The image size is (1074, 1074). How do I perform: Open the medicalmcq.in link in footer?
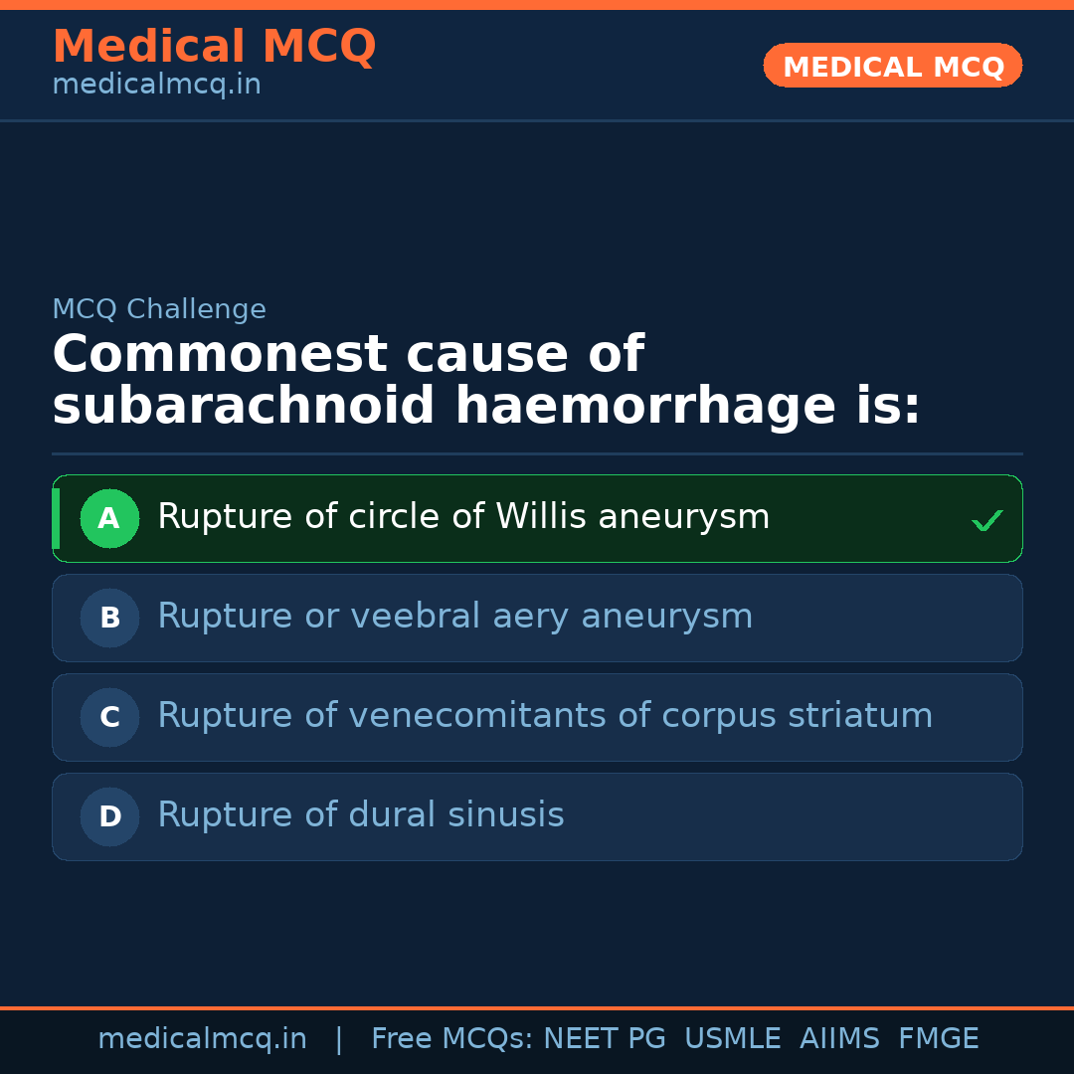pyautogui.click(x=202, y=1039)
